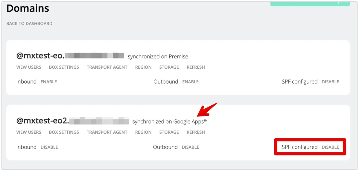Open Storage for mxtest-eo2 domain

pos(169,132)
